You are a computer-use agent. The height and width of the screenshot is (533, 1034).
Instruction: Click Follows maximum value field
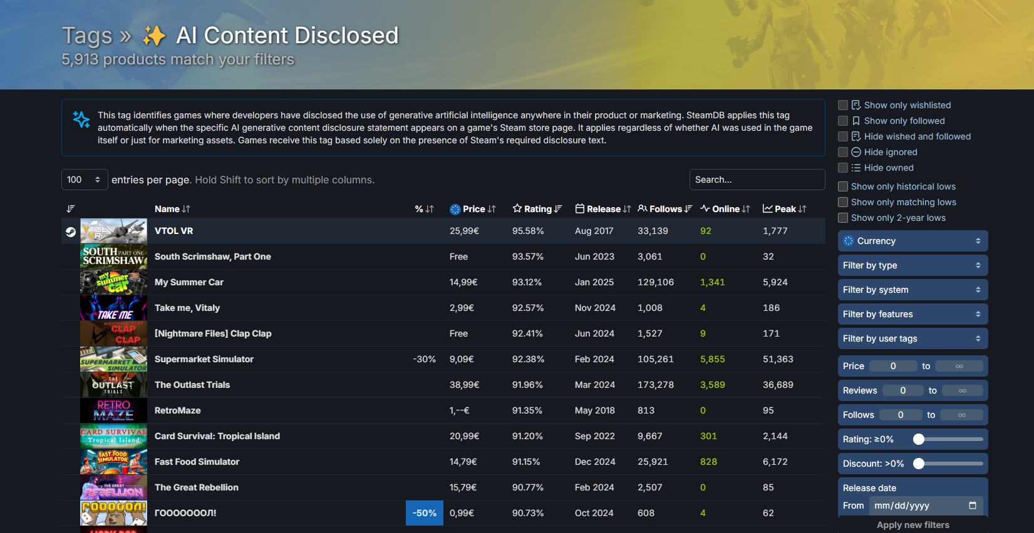tap(962, 415)
